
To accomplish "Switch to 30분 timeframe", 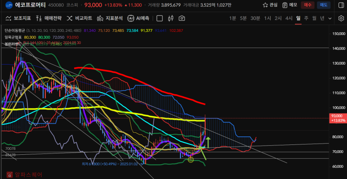I will [255, 18].
